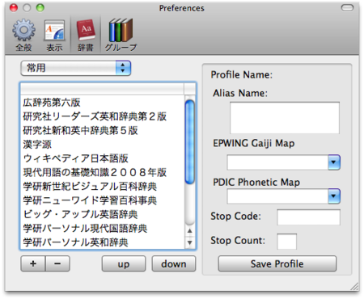Open the 常用 group popup menu
The width and height of the screenshot is (364, 299).
(76, 68)
